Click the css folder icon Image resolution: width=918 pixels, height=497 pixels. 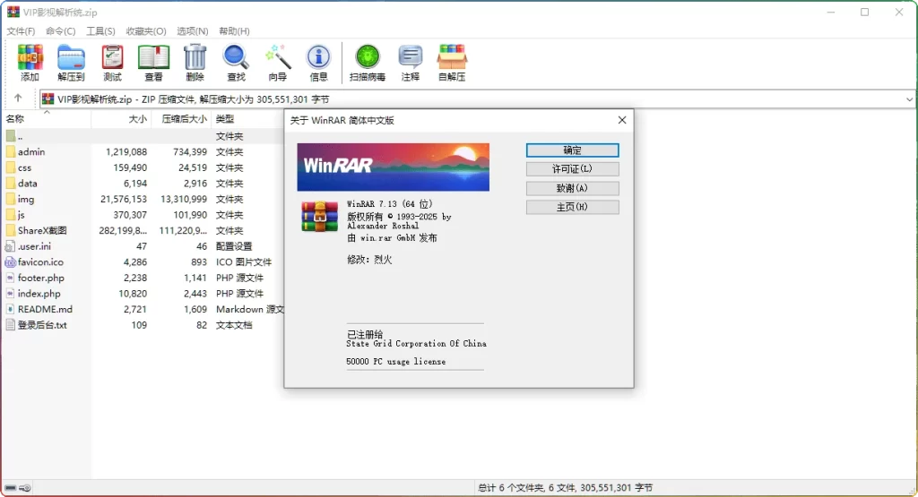pos(11,167)
